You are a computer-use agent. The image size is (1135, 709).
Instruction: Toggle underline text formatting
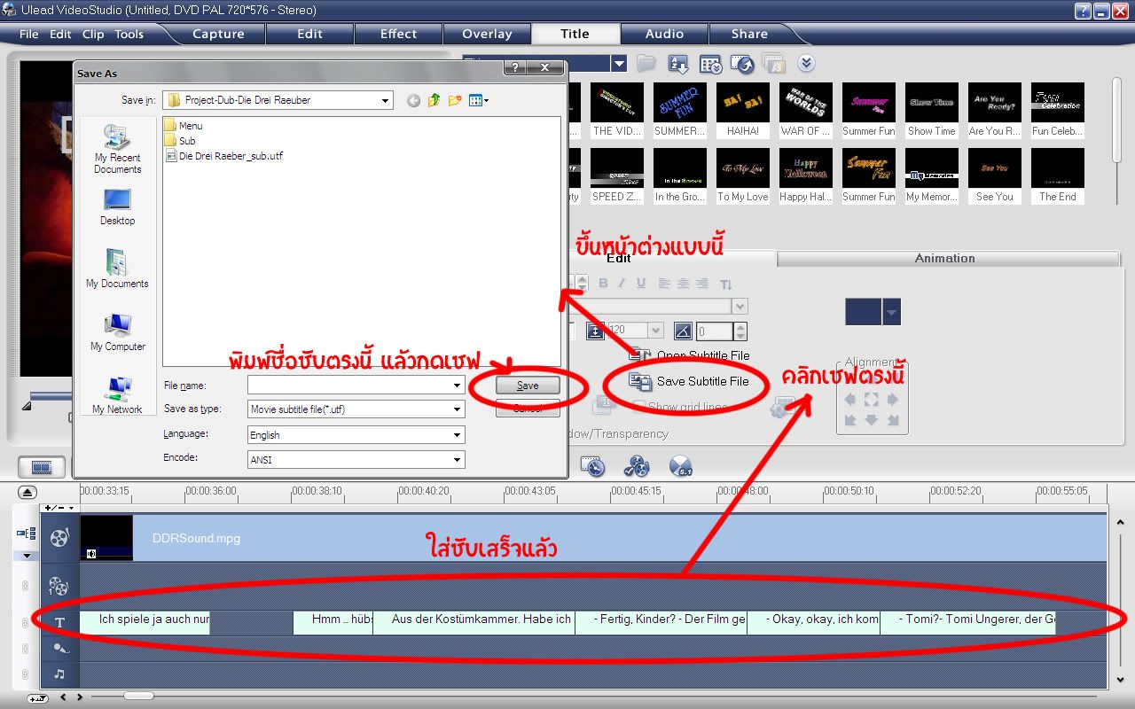click(x=640, y=284)
